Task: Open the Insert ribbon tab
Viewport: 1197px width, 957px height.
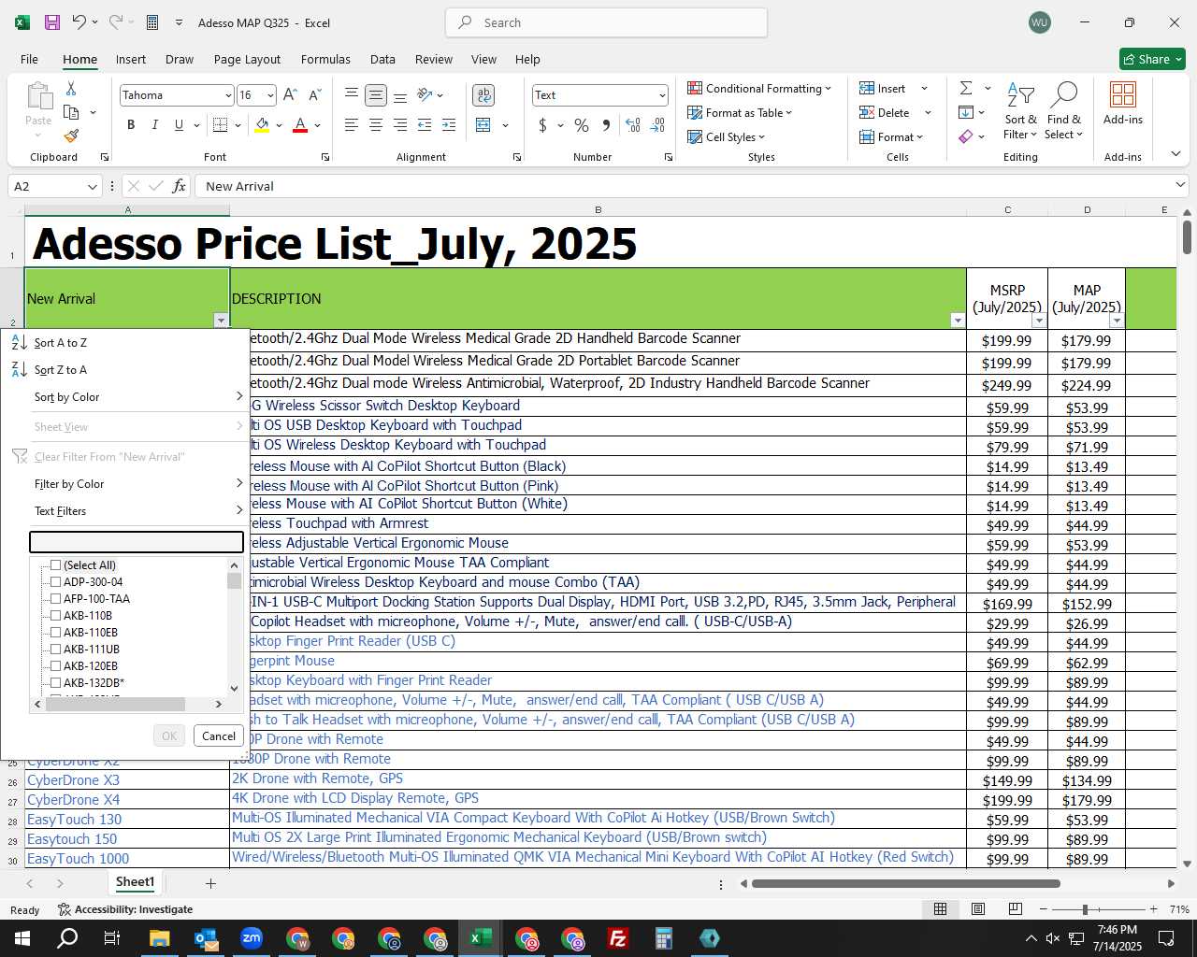Action: [131, 59]
